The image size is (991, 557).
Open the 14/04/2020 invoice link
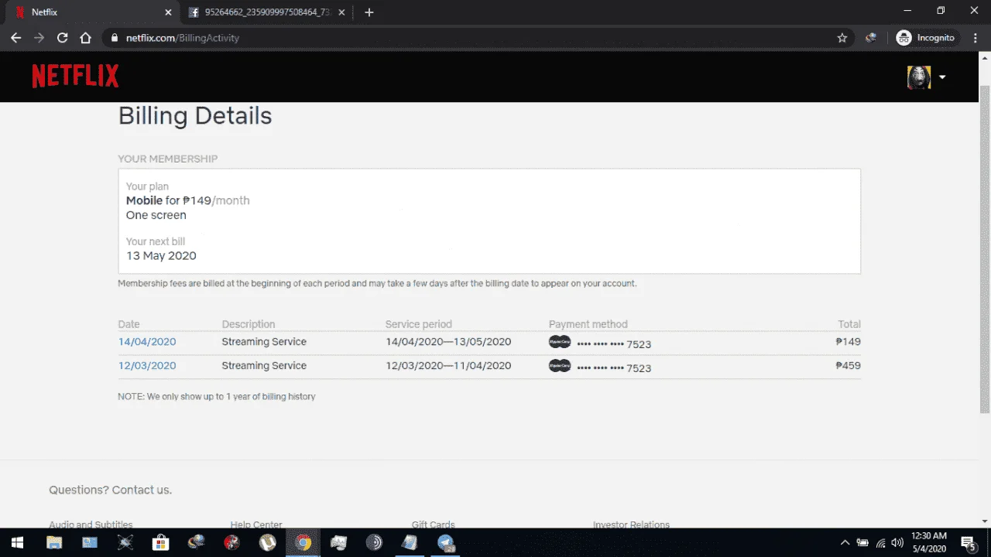pyautogui.click(x=147, y=342)
